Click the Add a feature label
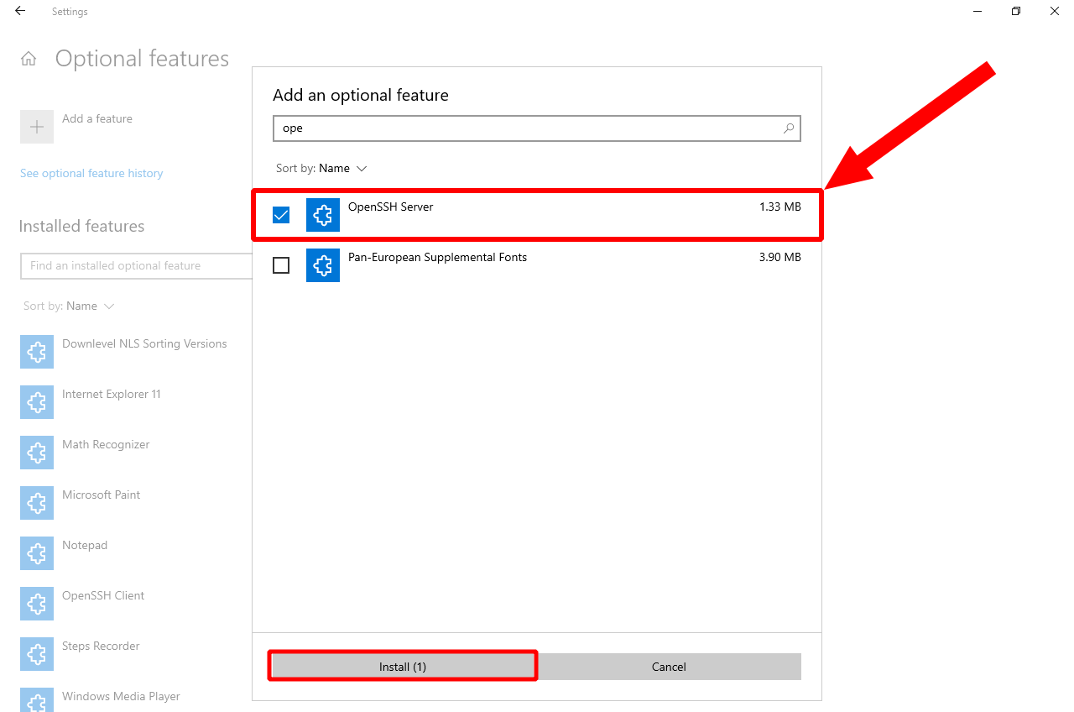1074x712 pixels. click(x=97, y=118)
